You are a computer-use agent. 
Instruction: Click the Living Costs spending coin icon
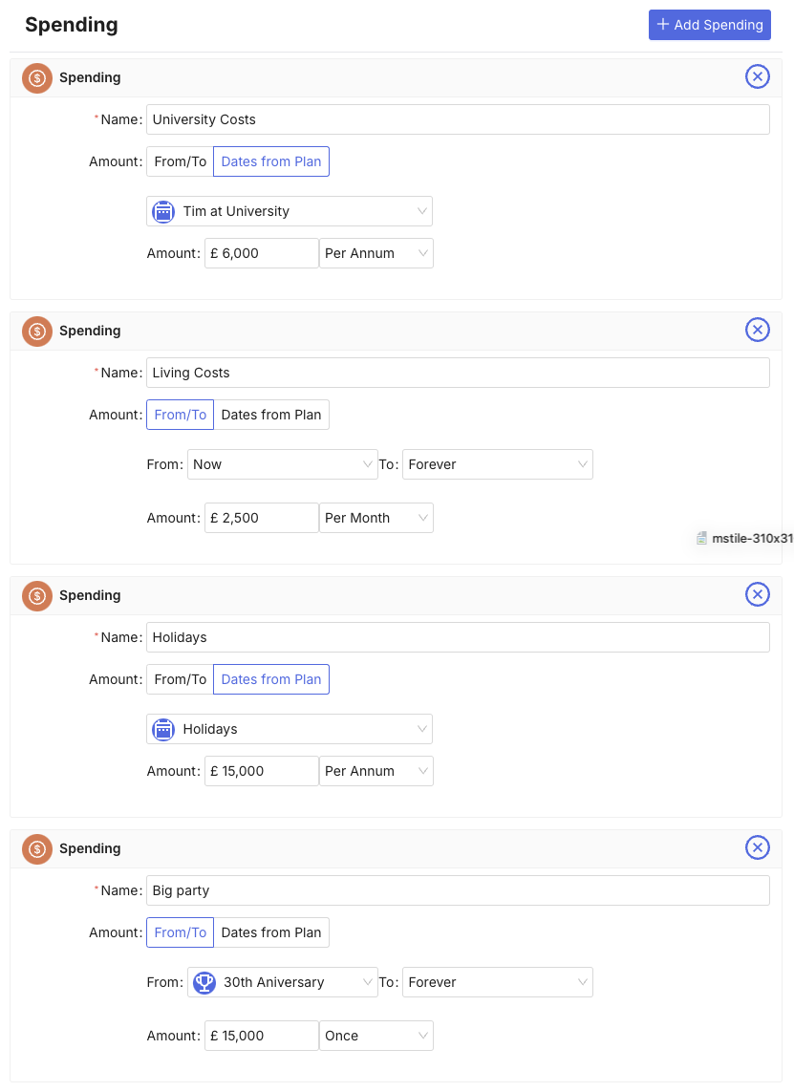coord(37,331)
